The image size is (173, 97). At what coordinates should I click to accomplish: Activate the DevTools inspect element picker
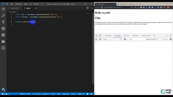pyautogui.click(x=96, y=36)
